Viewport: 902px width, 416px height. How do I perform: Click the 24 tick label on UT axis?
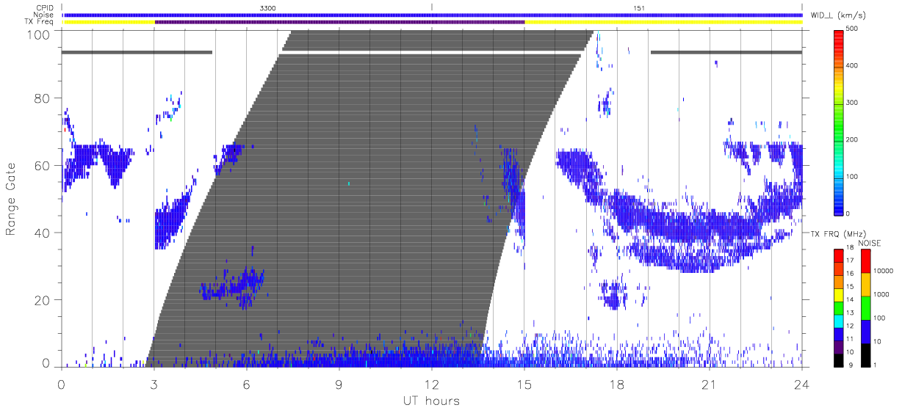click(801, 384)
